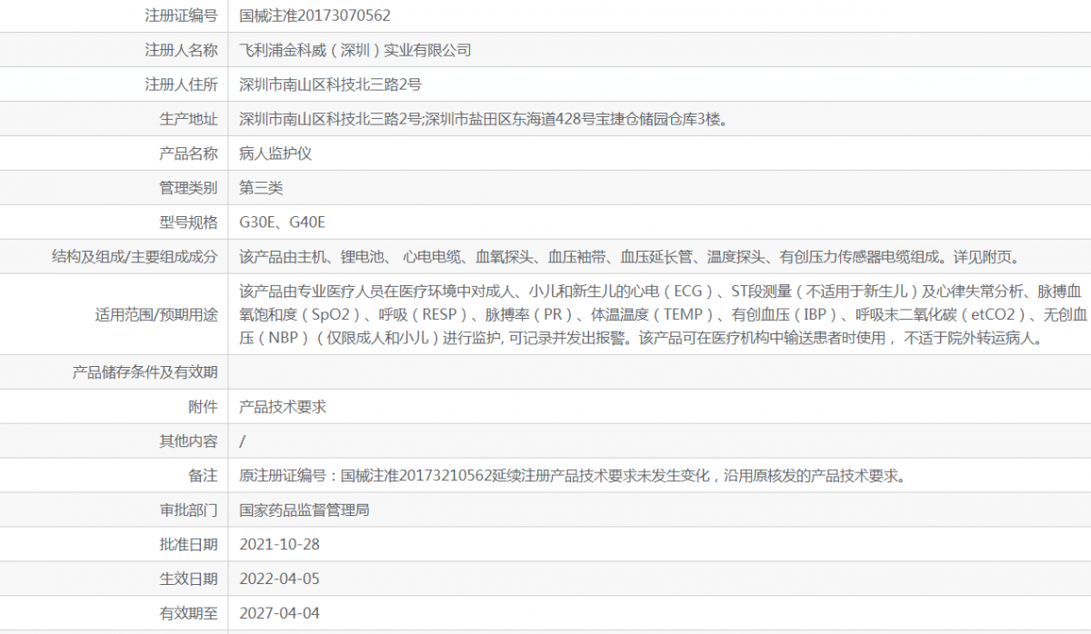Click the approval date 2021-10-28

coord(279,545)
